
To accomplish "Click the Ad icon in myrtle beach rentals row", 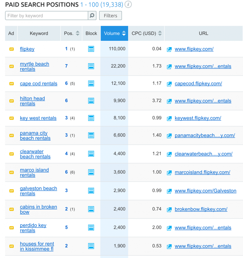I will pyautogui.click(x=12, y=66).
